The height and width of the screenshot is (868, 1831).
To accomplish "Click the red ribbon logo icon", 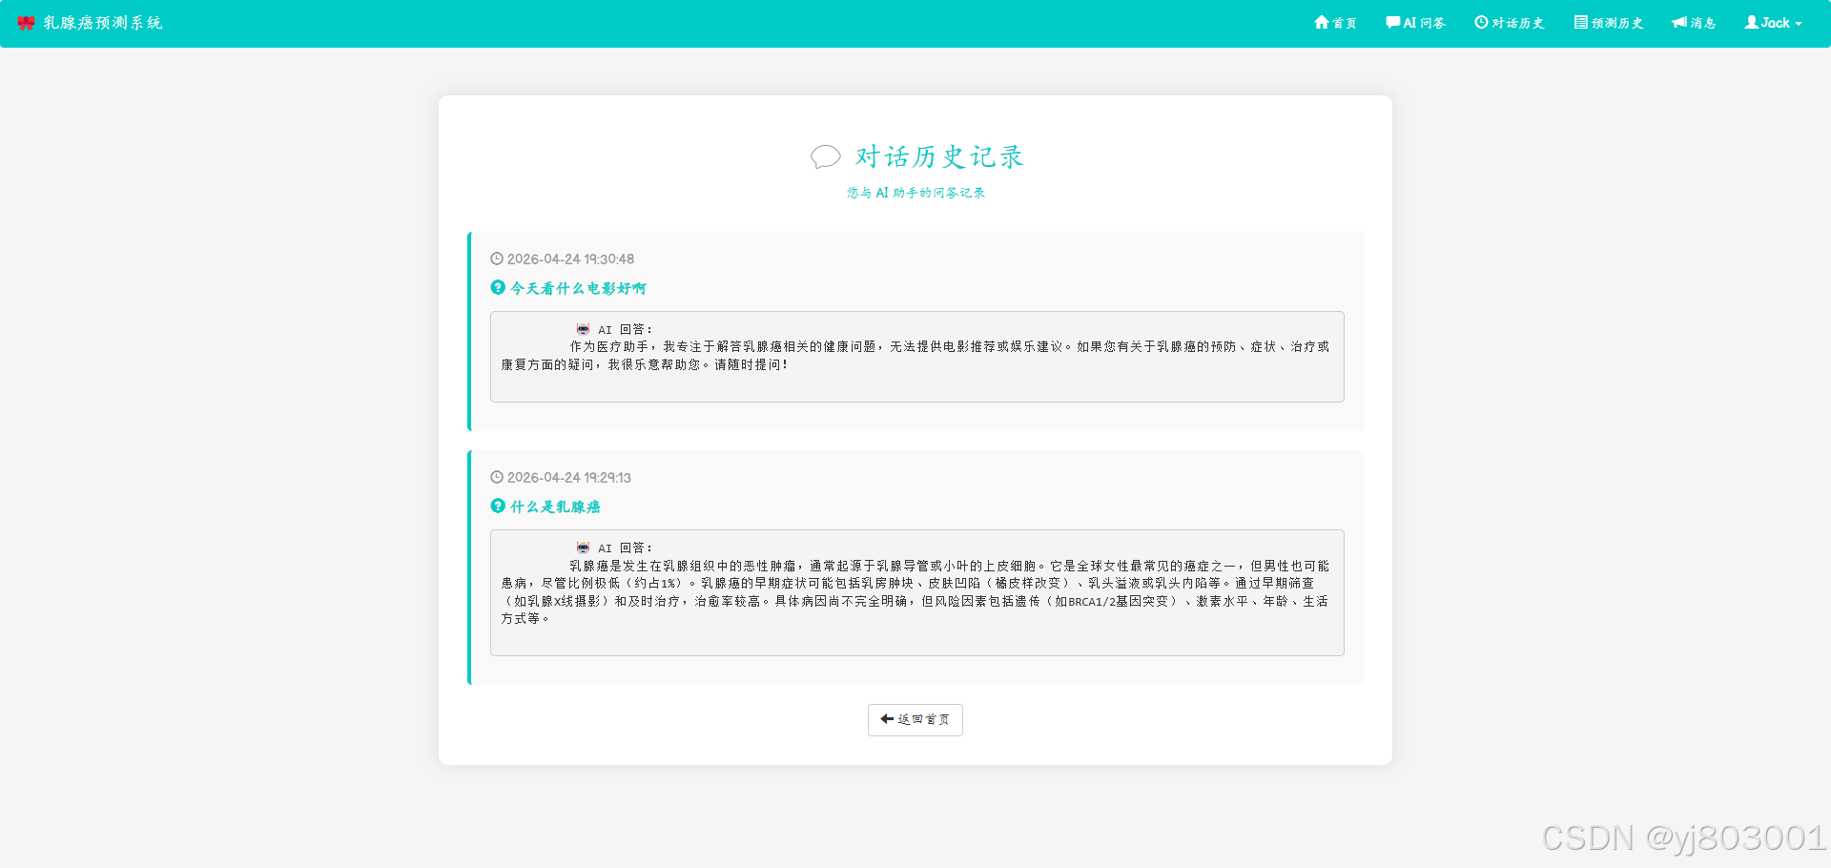I will 26,23.
